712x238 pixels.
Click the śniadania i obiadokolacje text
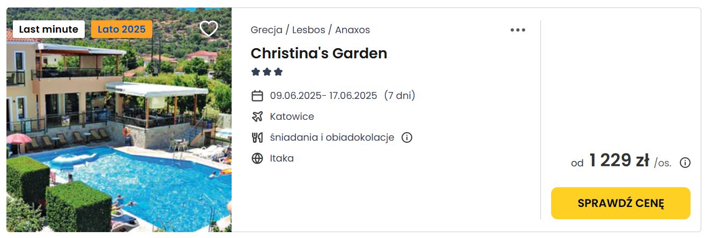[332, 137]
